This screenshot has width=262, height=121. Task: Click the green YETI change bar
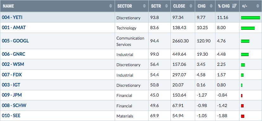[x=251, y=18]
